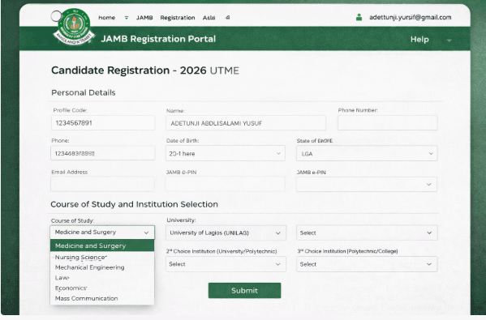Click the Personal Details section heading
Viewport: 486px width, 320px height.
[x=84, y=92]
